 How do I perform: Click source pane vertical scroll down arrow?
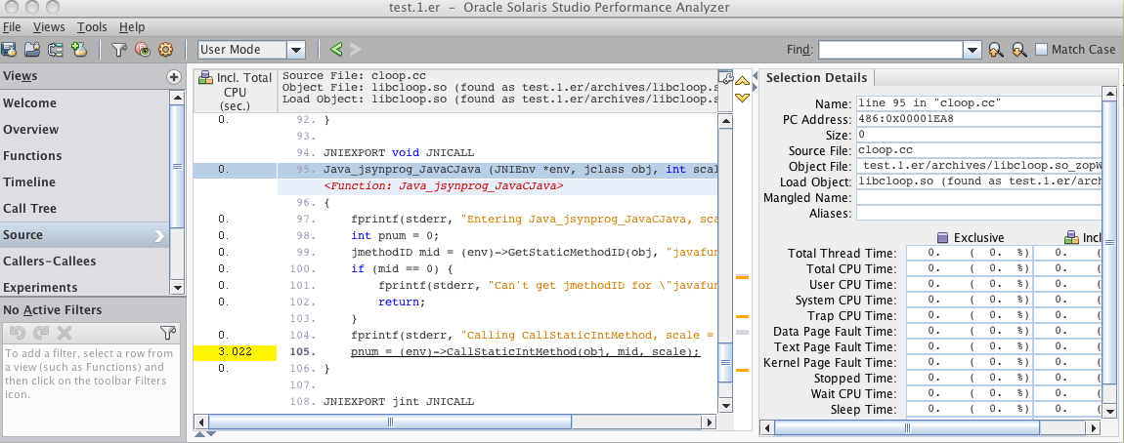click(x=725, y=406)
